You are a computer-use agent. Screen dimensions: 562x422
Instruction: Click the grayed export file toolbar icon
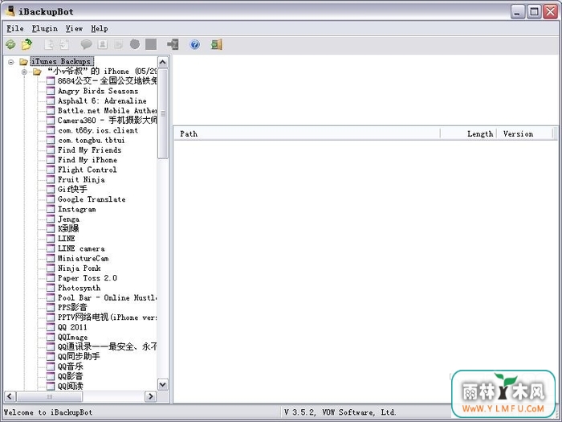pyautogui.click(x=49, y=44)
